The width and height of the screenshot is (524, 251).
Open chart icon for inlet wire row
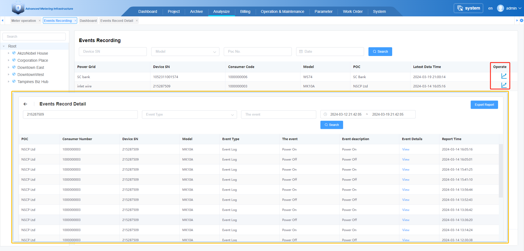coord(504,85)
